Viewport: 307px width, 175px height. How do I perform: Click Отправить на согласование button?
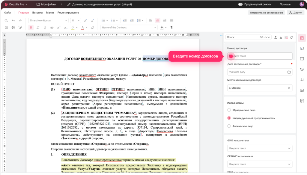(x=266, y=13)
